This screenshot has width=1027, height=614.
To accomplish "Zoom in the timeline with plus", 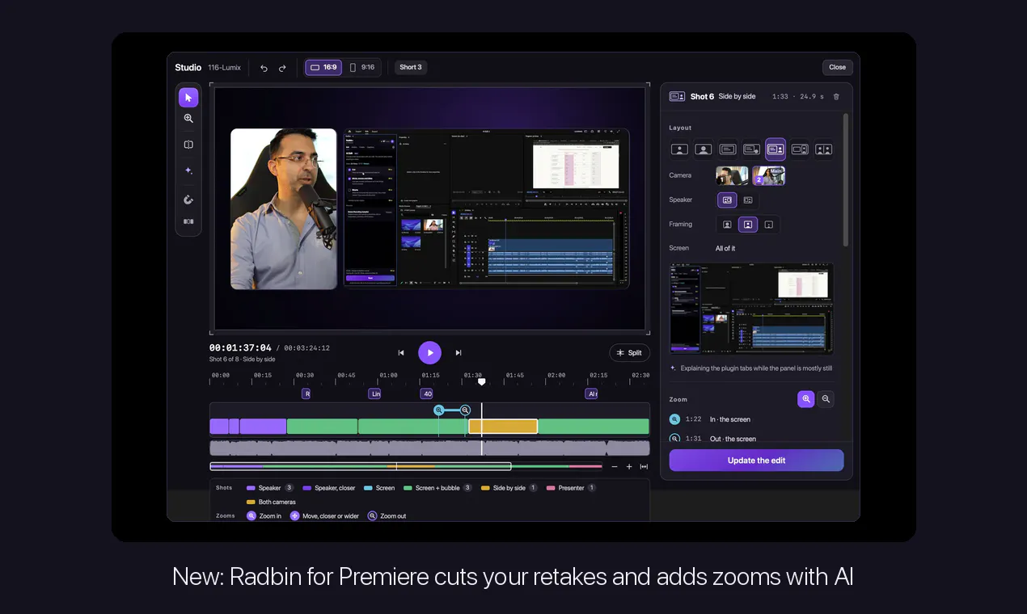I will (629, 467).
